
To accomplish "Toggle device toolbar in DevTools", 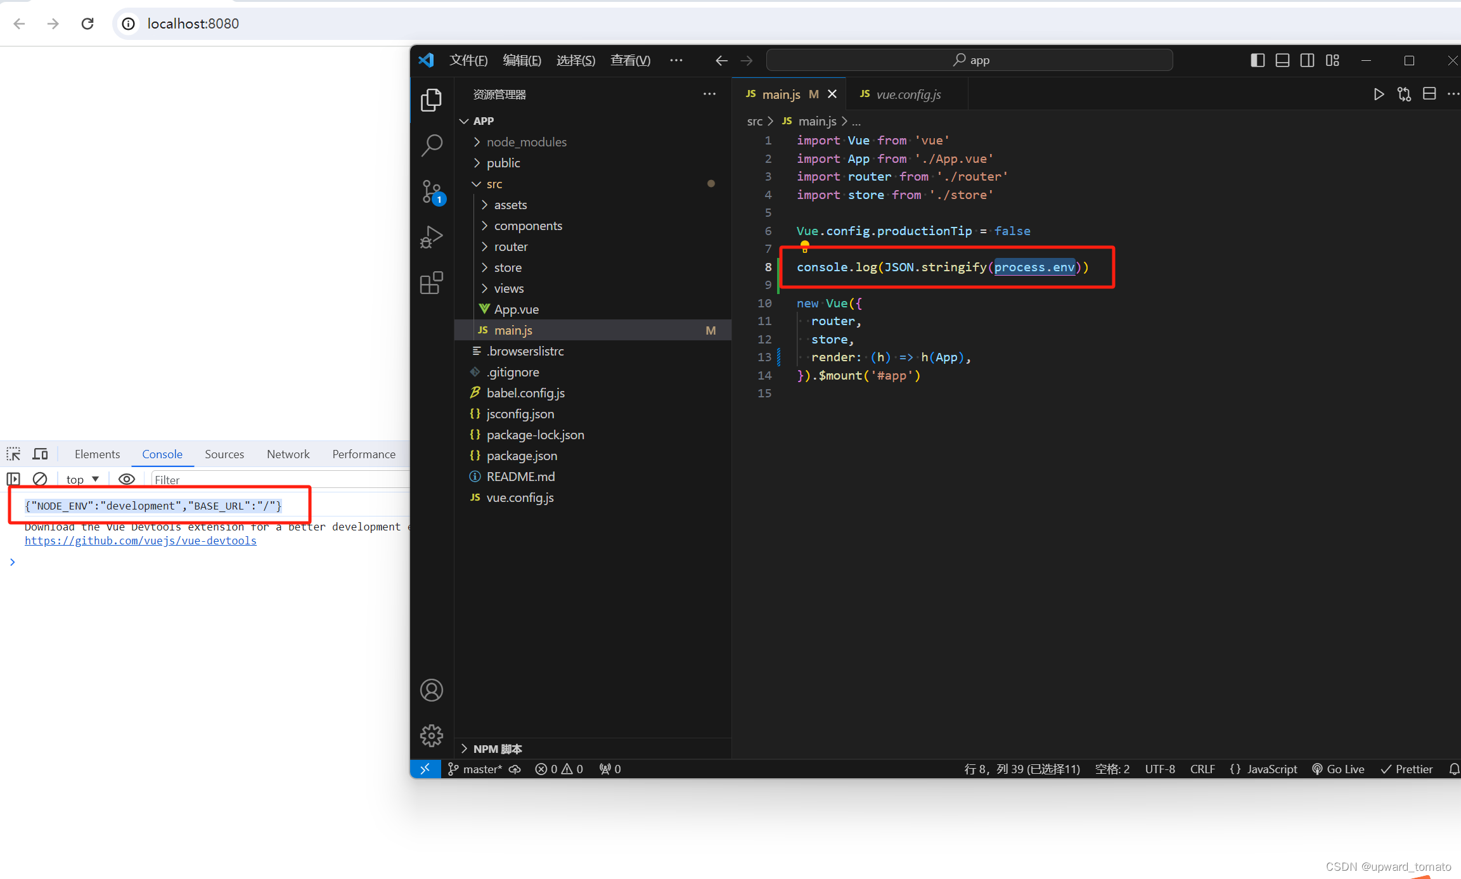I will 41,454.
